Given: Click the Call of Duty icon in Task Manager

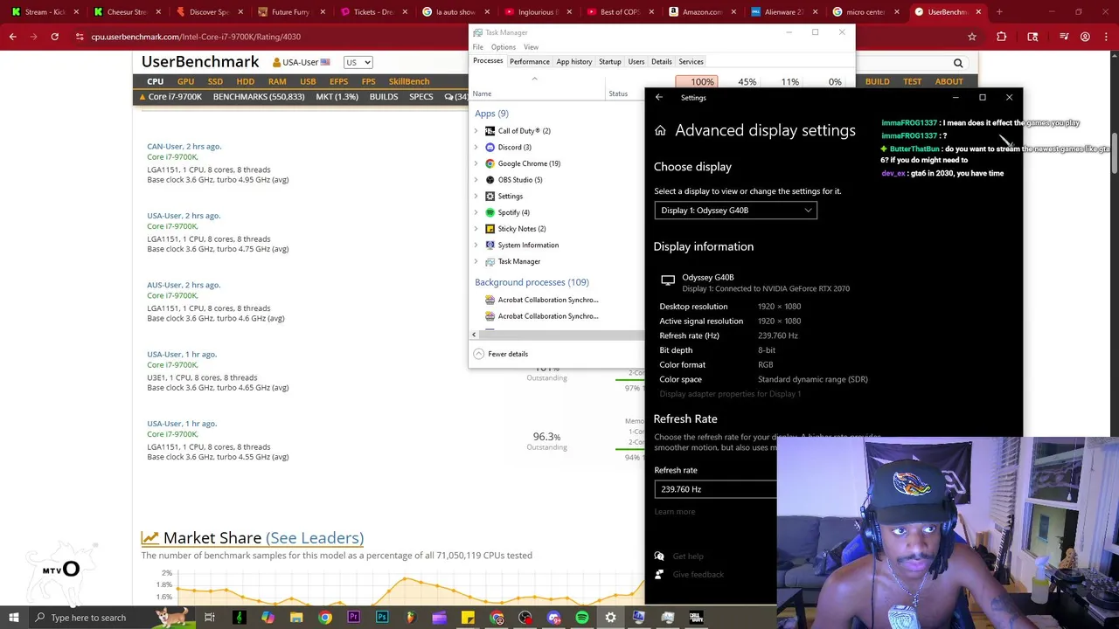Looking at the screenshot, I should (490, 131).
